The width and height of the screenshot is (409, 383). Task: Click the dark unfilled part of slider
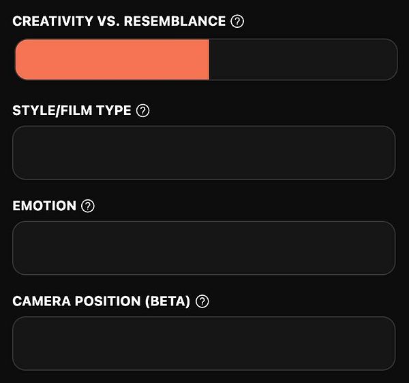tap(303, 59)
